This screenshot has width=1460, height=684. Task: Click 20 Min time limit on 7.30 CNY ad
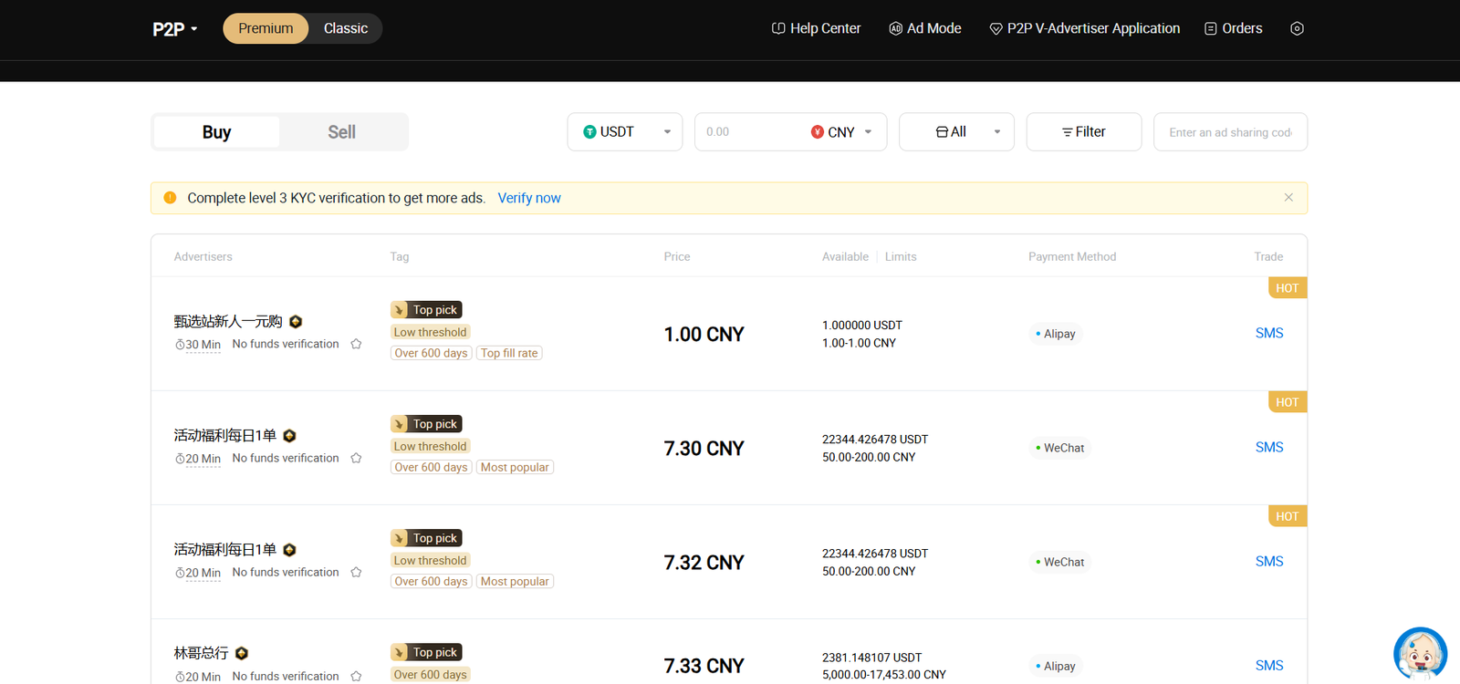[x=198, y=459]
